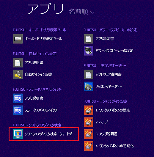Viewport: 154px width, 157px height.
Task: Click group header FUJITSU - 自動サインイン設定
Action: [35, 54]
